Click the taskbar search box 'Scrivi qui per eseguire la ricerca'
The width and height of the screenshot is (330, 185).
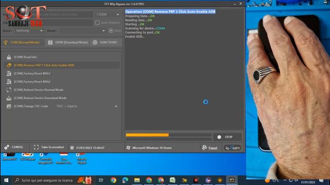click(x=54, y=180)
